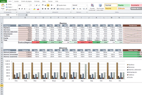Apply the accounting number format icon
Image resolution: width=142 pixels, height=95 pixels.
point(74,9)
